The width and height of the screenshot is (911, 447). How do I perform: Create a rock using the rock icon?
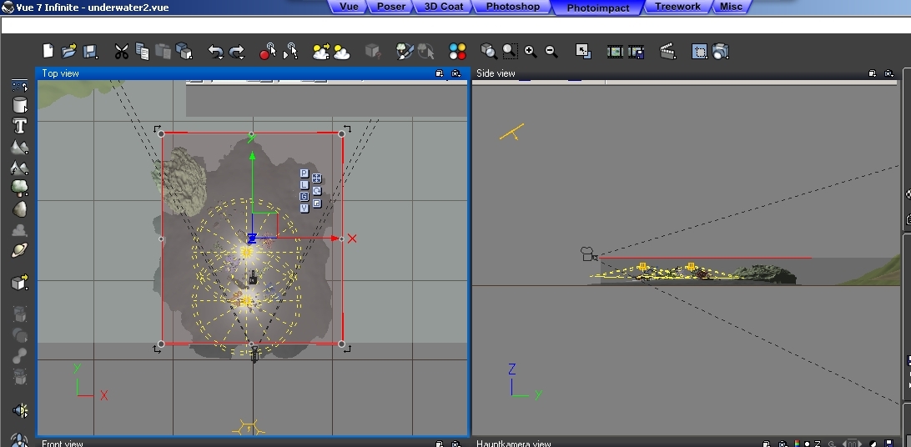point(19,208)
